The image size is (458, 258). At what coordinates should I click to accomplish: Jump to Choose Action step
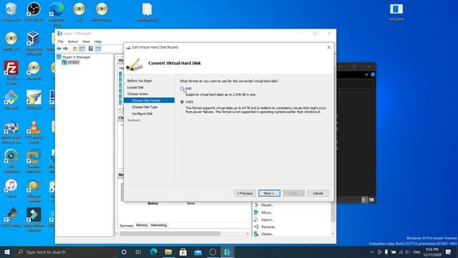tap(137, 94)
